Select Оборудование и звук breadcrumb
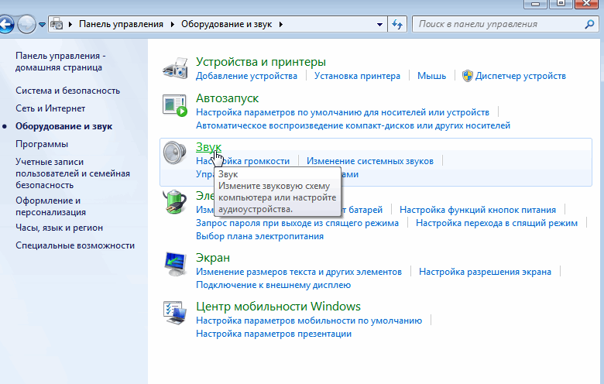 226,24
